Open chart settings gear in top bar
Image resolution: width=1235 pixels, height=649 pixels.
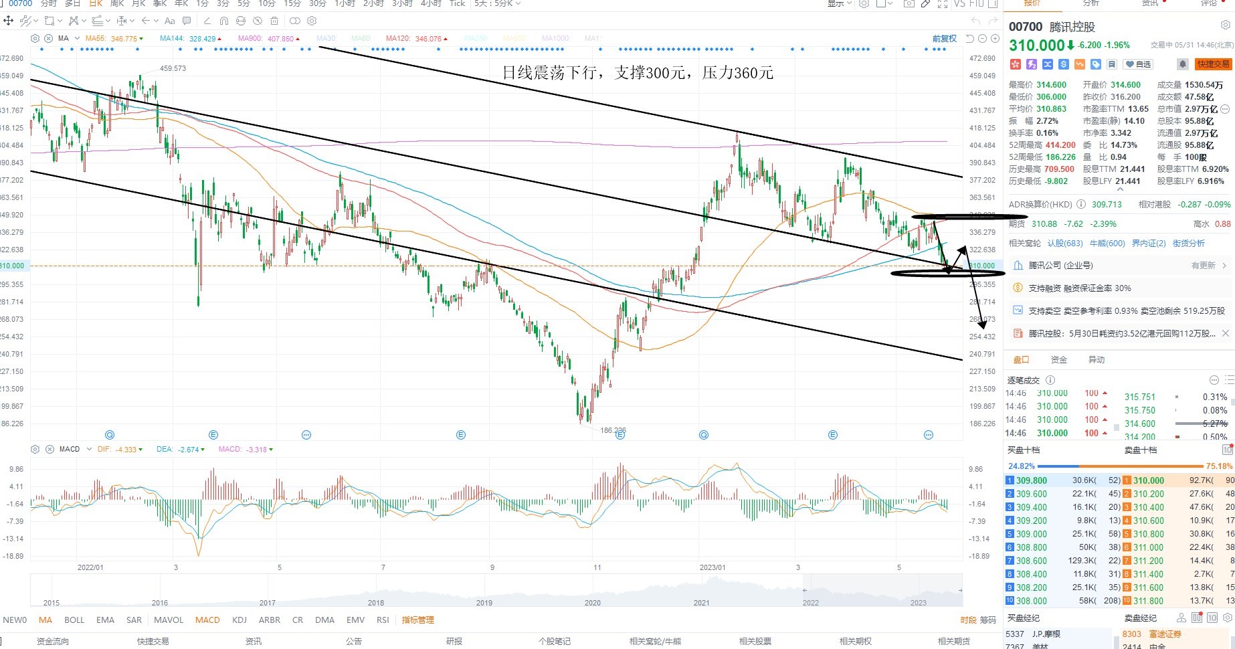pos(864,3)
